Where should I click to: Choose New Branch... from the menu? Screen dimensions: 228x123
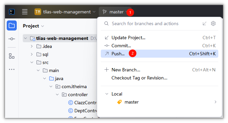coord(159,70)
